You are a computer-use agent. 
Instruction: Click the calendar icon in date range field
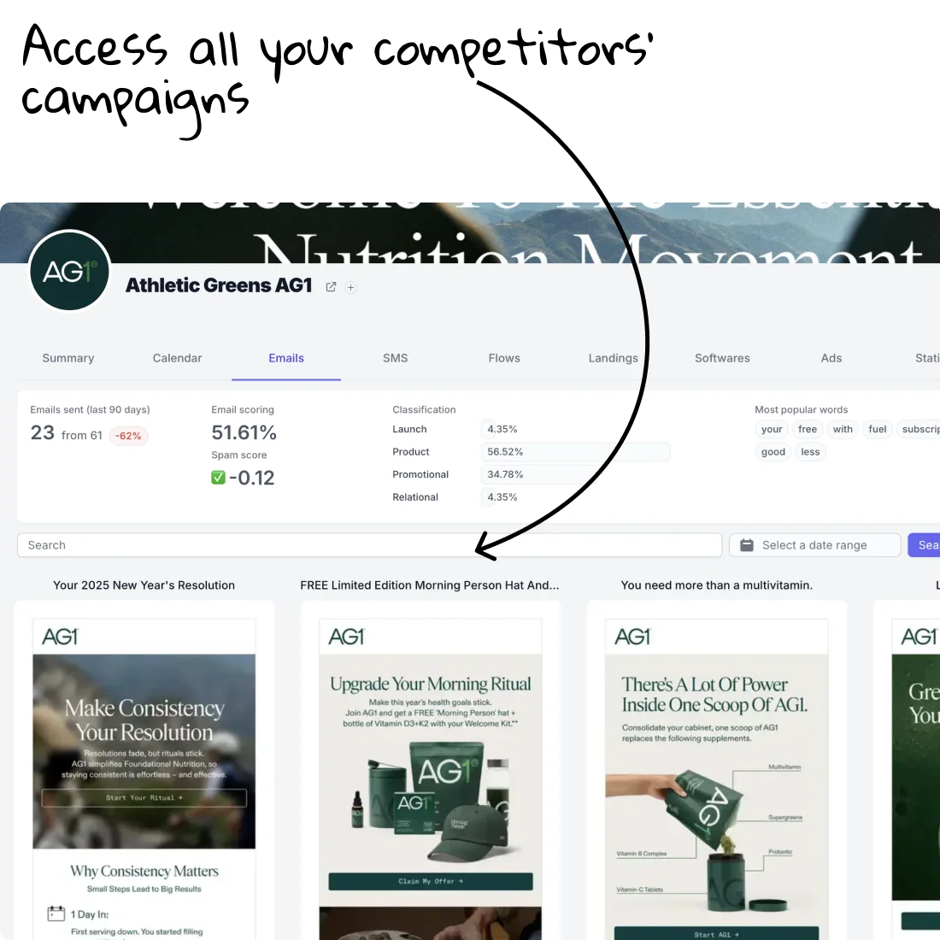(746, 545)
